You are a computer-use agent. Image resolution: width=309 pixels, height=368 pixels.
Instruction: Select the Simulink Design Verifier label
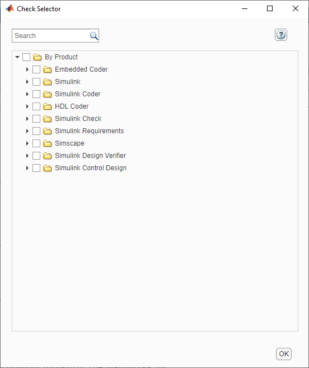tap(90, 156)
